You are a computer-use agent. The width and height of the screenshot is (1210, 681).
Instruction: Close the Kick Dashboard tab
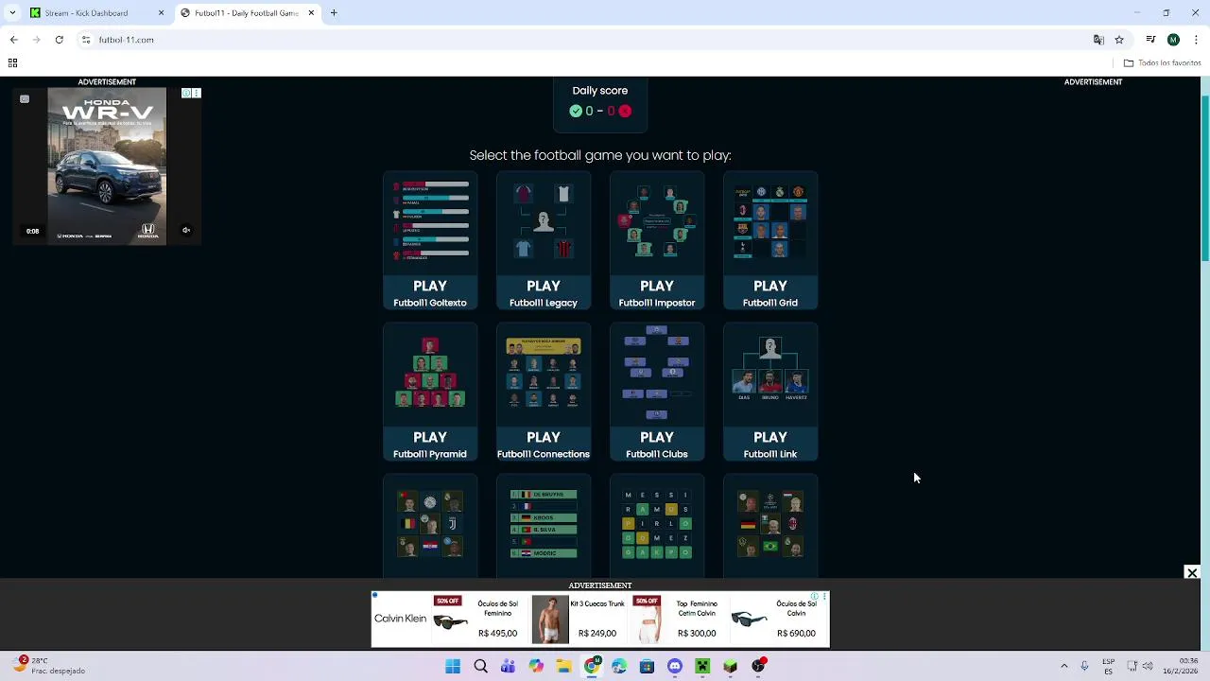click(x=161, y=13)
